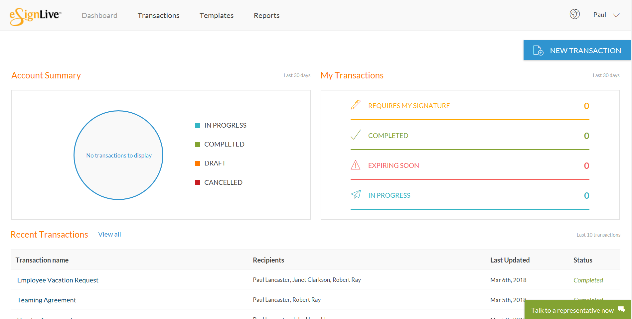Click the My Transactions heading
The width and height of the screenshot is (632, 319).
pyautogui.click(x=352, y=75)
